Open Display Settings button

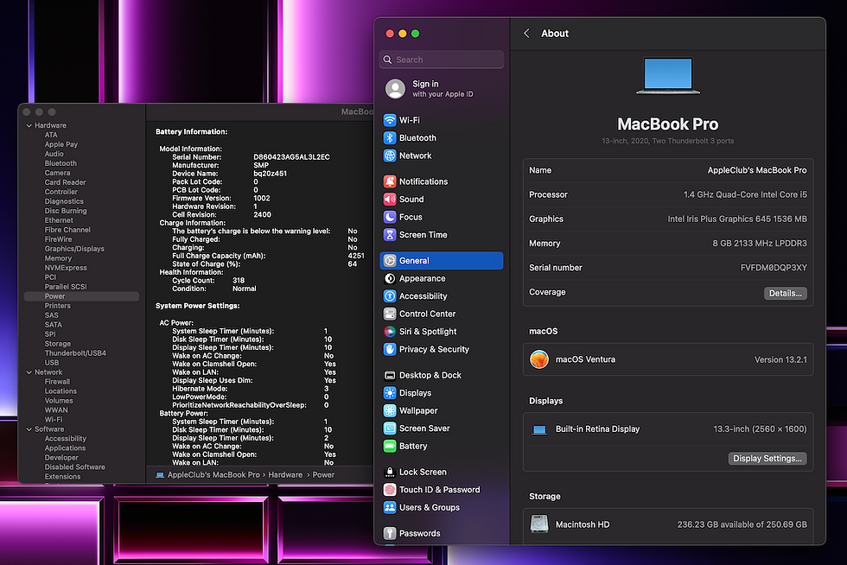pyautogui.click(x=767, y=459)
